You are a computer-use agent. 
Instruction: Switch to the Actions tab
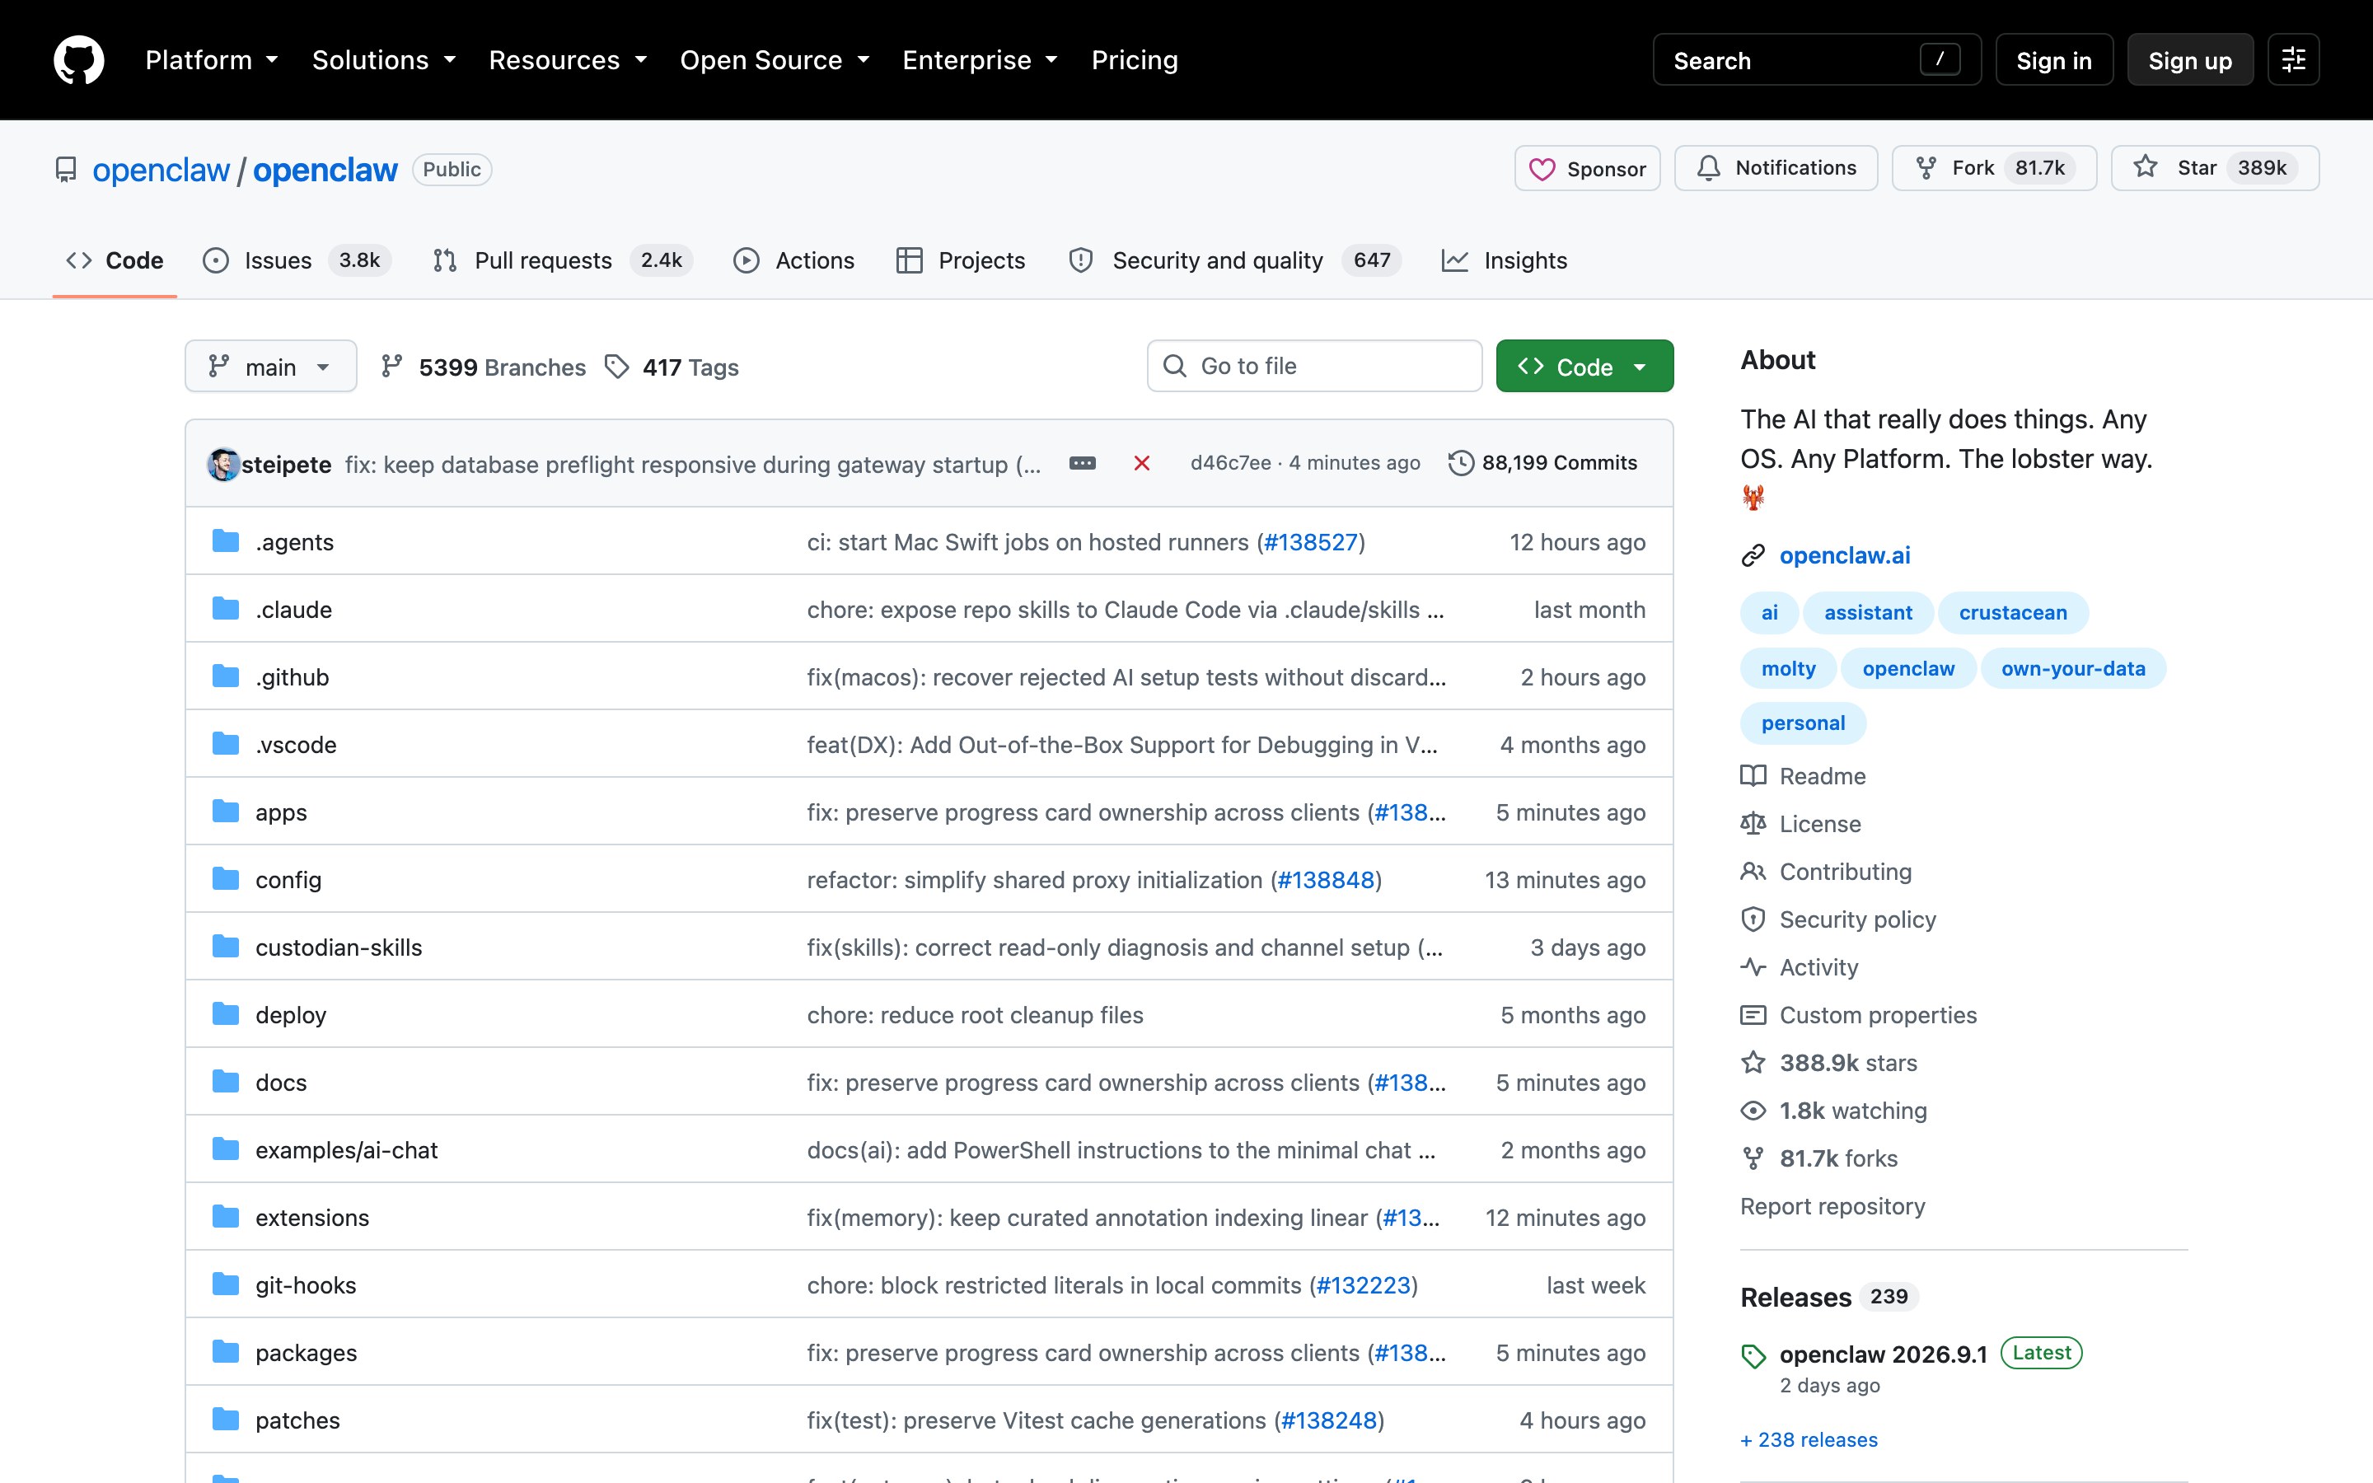[794, 260]
